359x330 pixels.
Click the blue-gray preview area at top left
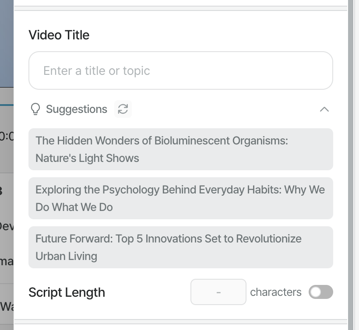(7, 44)
